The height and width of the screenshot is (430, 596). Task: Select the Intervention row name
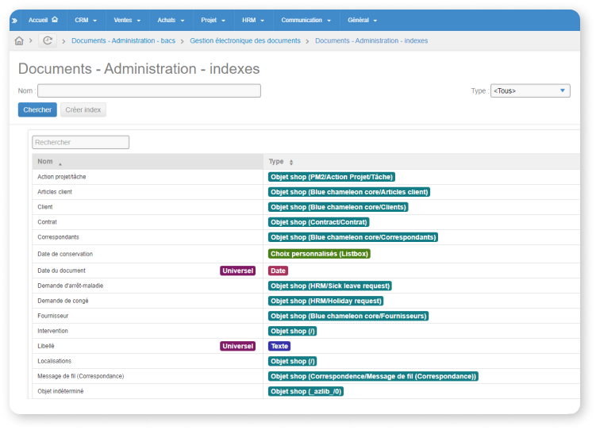[52, 332]
